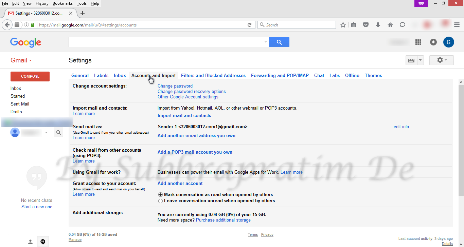The height and width of the screenshot is (247, 464).
Task: Reload the page with the refresh icon
Action: pyautogui.click(x=249, y=25)
